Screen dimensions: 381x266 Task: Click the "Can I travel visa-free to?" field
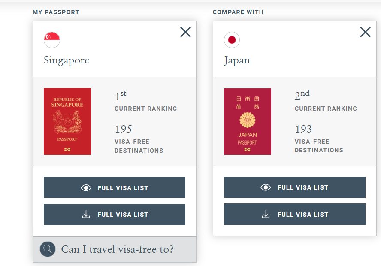pyautogui.click(x=118, y=249)
